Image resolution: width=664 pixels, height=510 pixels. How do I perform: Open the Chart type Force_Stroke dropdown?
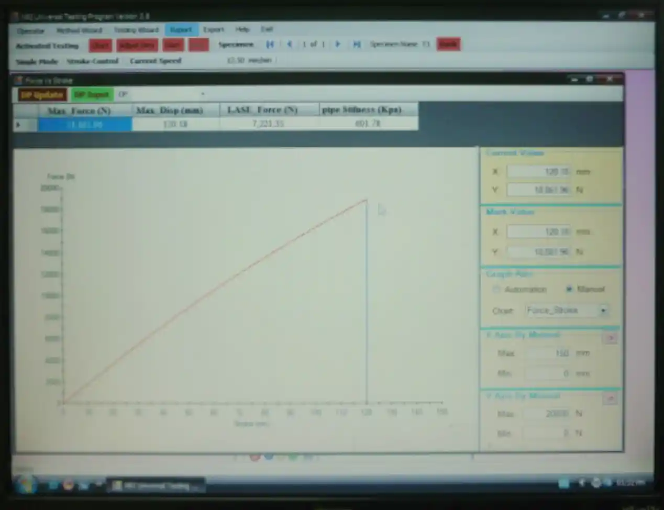pos(603,311)
